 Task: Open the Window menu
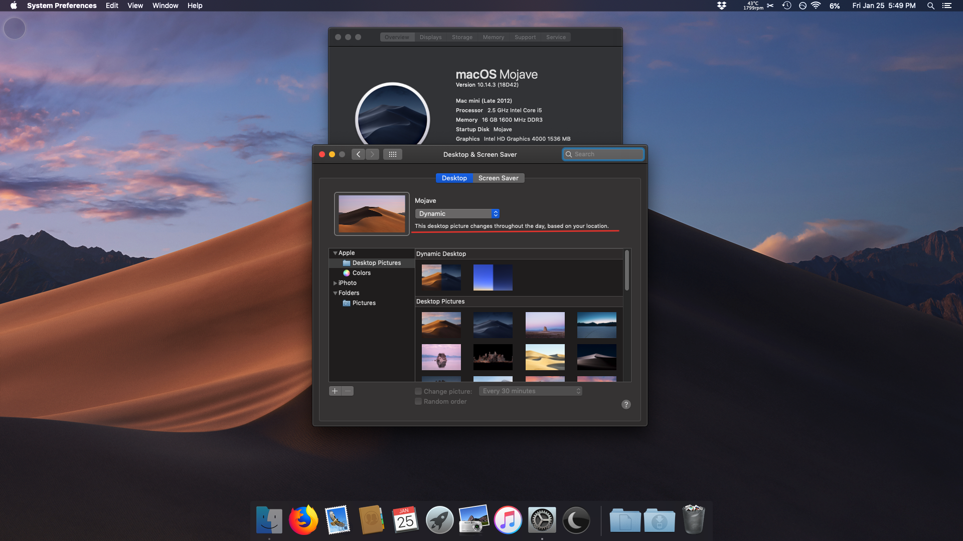point(165,6)
